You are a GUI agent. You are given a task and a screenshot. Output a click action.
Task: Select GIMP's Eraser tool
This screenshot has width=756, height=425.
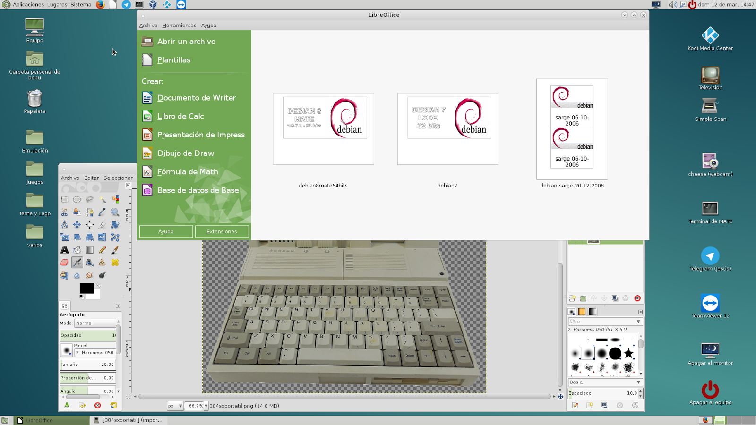[x=65, y=263]
